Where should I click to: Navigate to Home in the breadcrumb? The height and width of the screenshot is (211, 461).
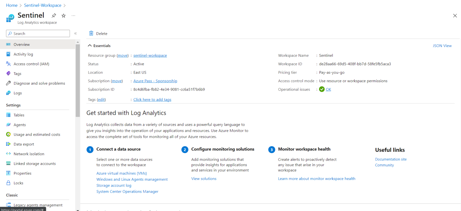pyautogui.click(x=12, y=5)
